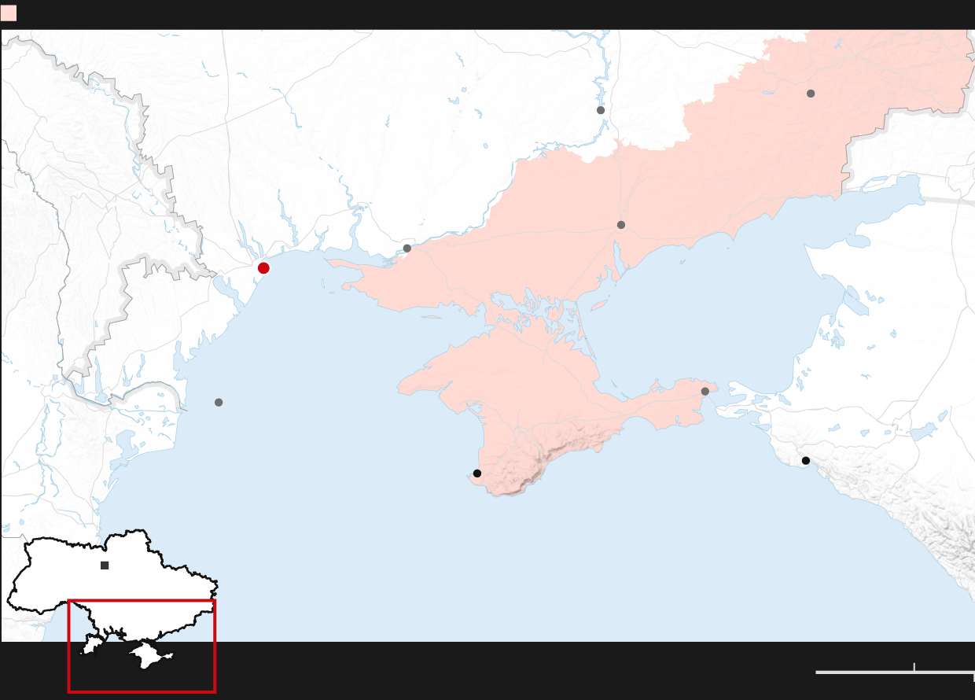Click the gray dot at Zaporizhzhia on the Dnipro river
Viewport: 975px width, 700px height.
pos(601,110)
